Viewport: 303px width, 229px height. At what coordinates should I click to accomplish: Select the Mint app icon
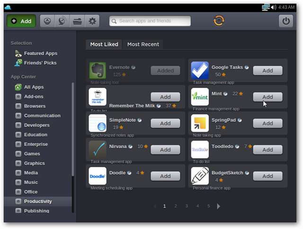200,97
